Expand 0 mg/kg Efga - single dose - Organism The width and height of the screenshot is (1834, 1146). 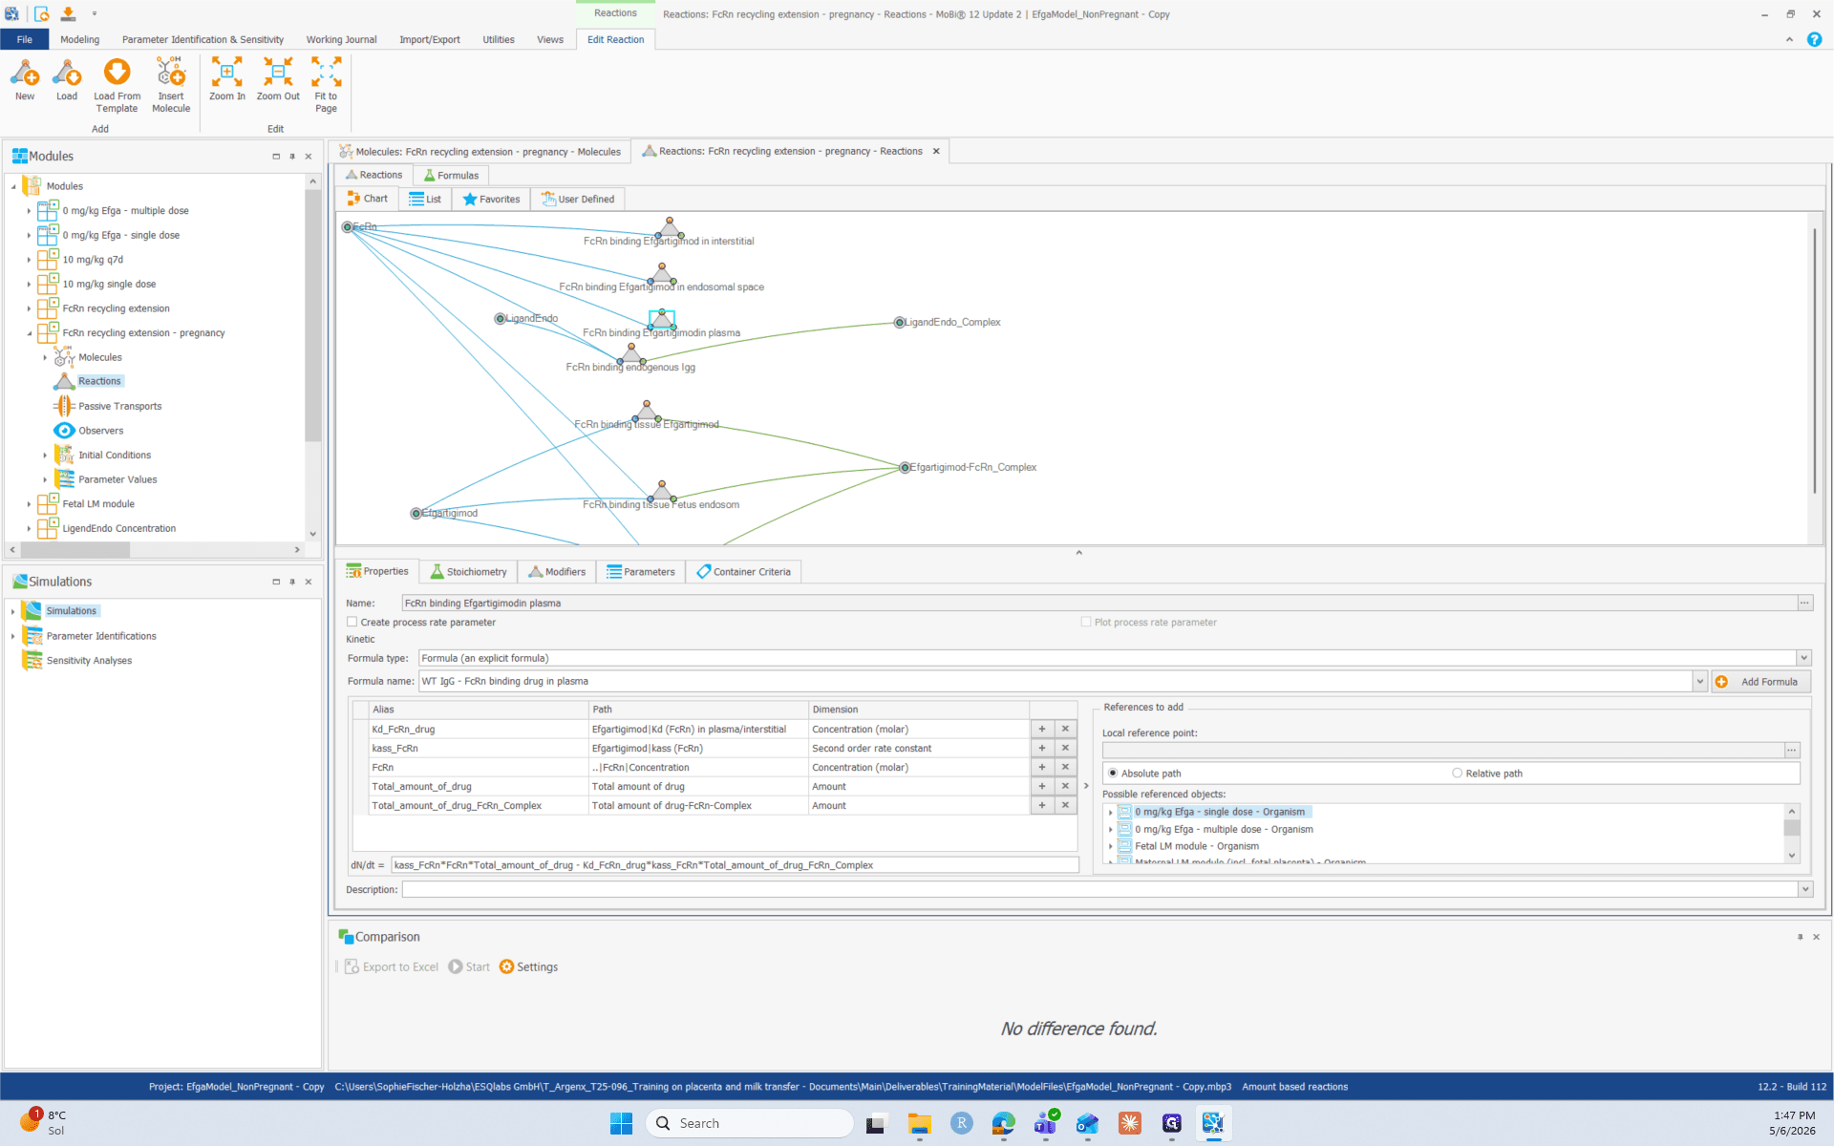click(1110, 813)
